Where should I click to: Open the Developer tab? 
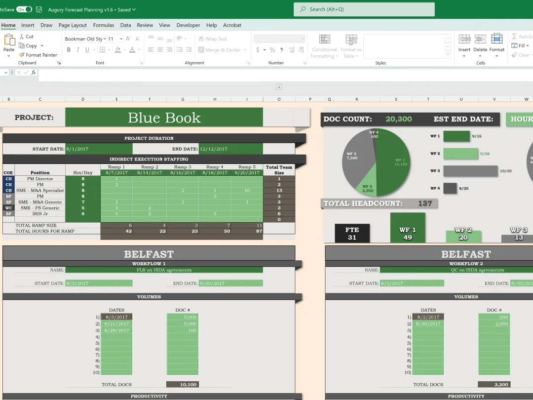[189, 25]
